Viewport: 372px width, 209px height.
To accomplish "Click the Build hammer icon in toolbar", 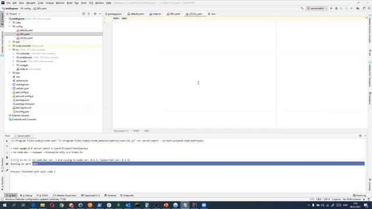I will [x=302, y=8].
